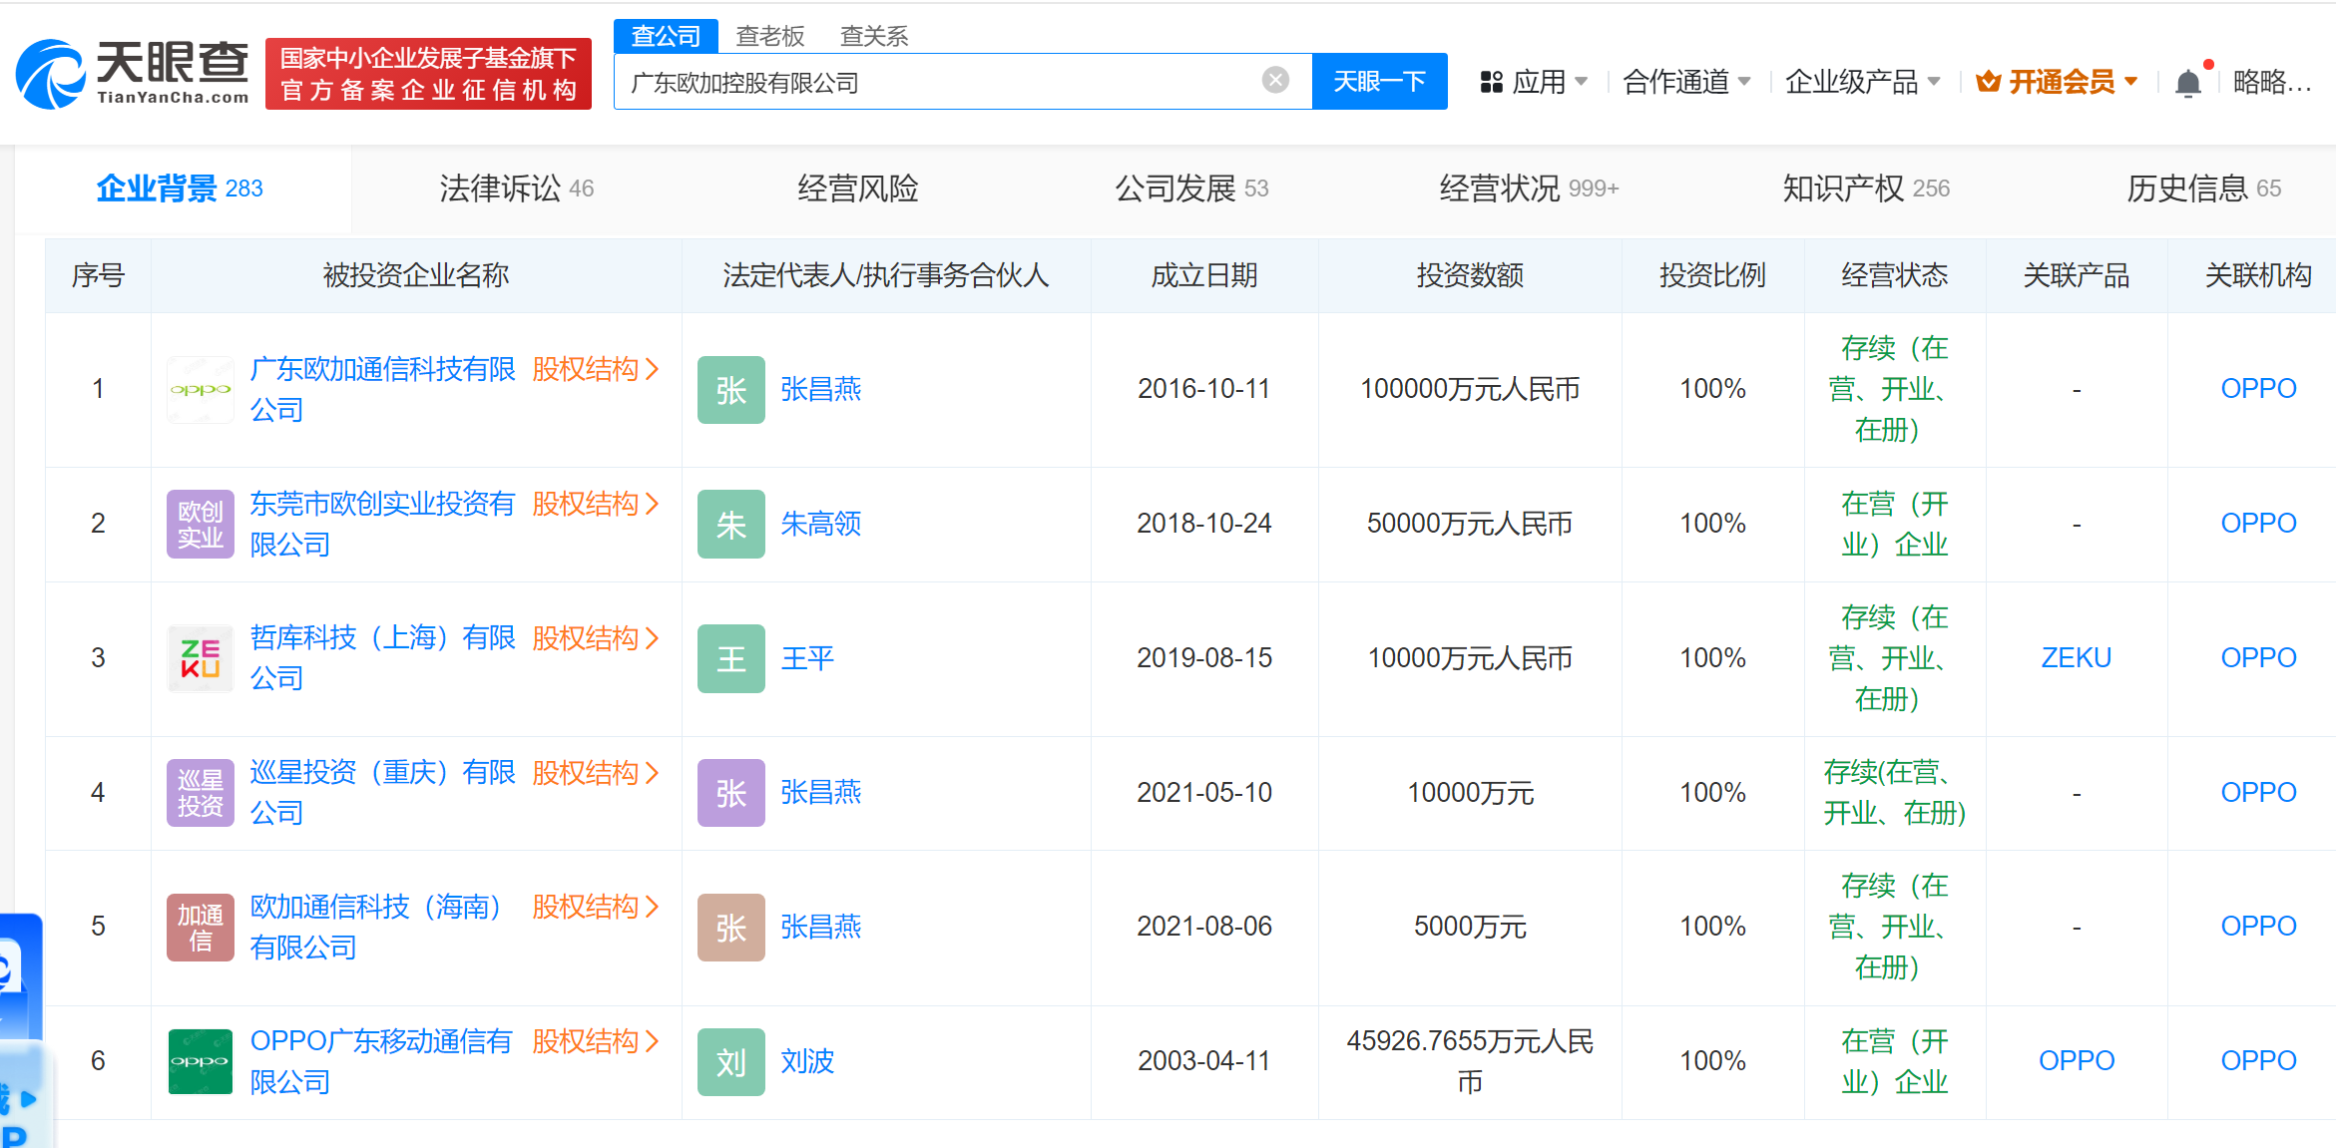The image size is (2336, 1148).
Task: Click the official agency red banner
Action: point(429,74)
